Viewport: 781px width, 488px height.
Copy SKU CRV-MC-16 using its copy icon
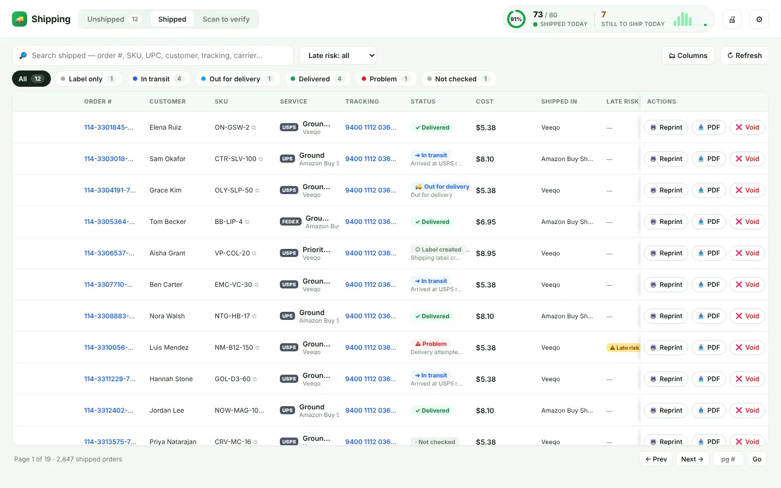(255, 442)
